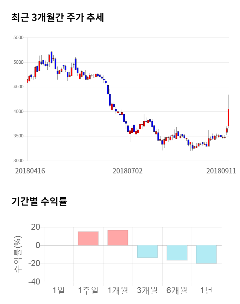
Task: Click the 1주일 period axis label
Action: pos(88,290)
